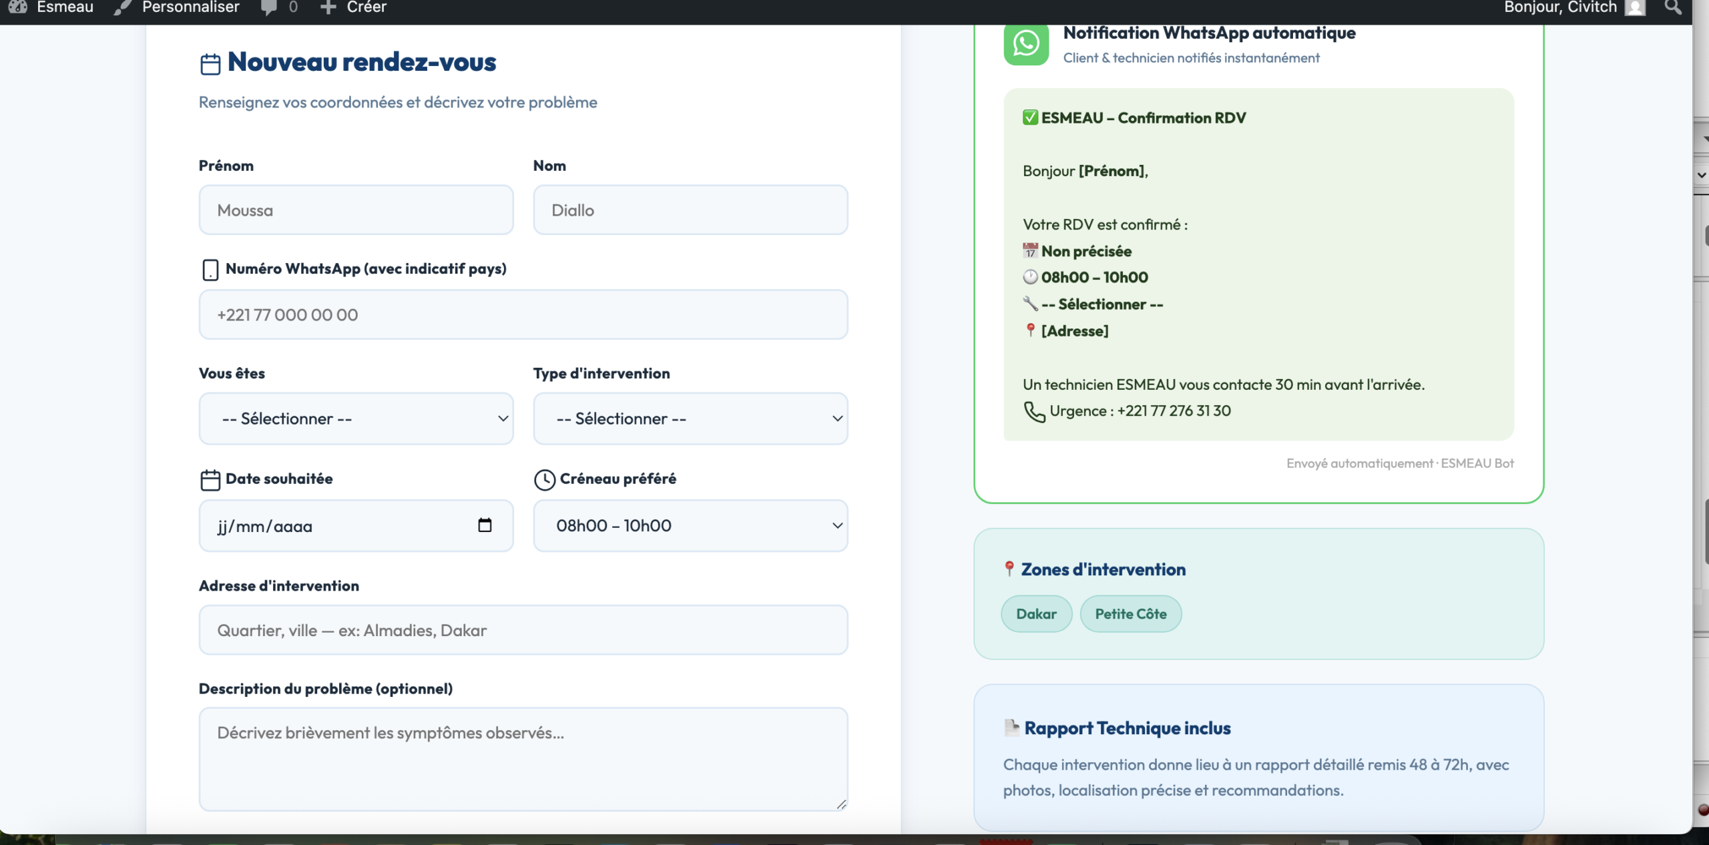1709x845 pixels.
Task: Click into the Prénom input field
Action: point(356,210)
